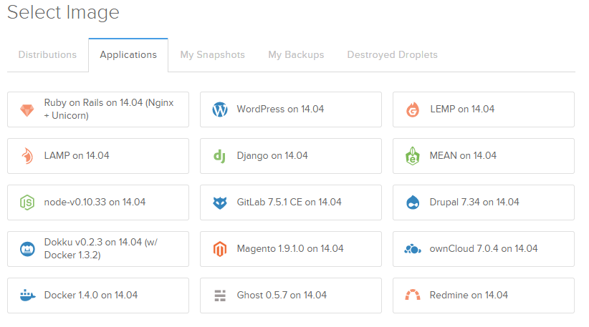The height and width of the screenshot is (327, 589).
Task: Select WordPress on 14.04 image
Action: (291, 109)
